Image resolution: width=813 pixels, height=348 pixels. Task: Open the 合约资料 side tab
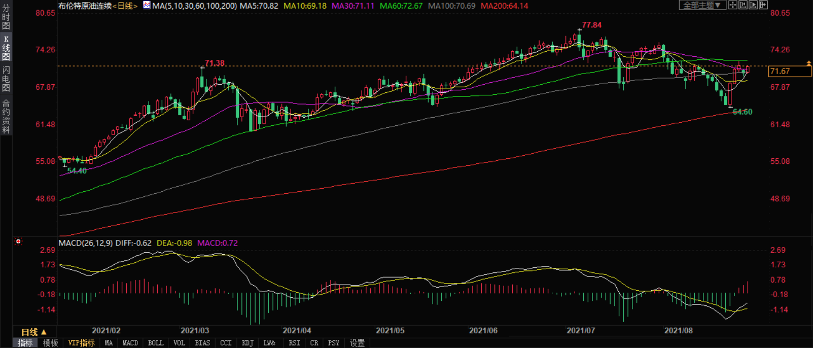pyautogui.click(x=6, y=117)
